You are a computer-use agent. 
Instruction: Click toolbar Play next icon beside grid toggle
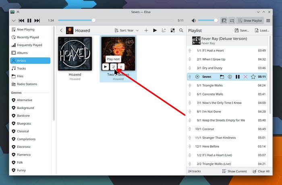(164, 31)
